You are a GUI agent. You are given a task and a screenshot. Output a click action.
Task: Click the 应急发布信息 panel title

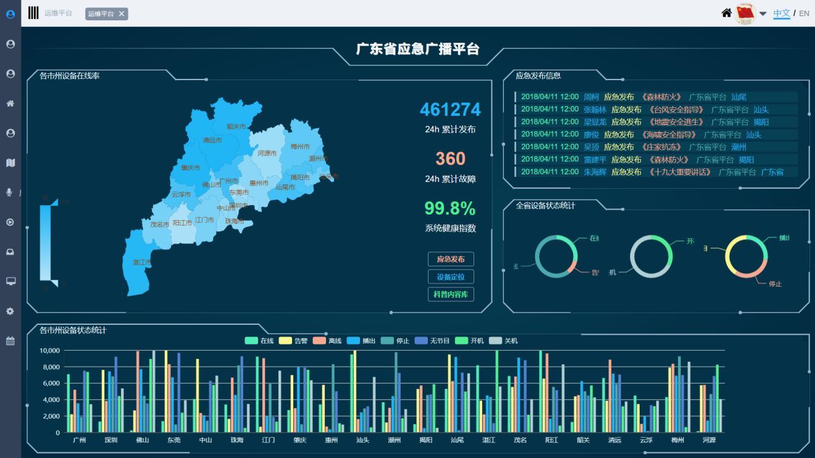538,76
